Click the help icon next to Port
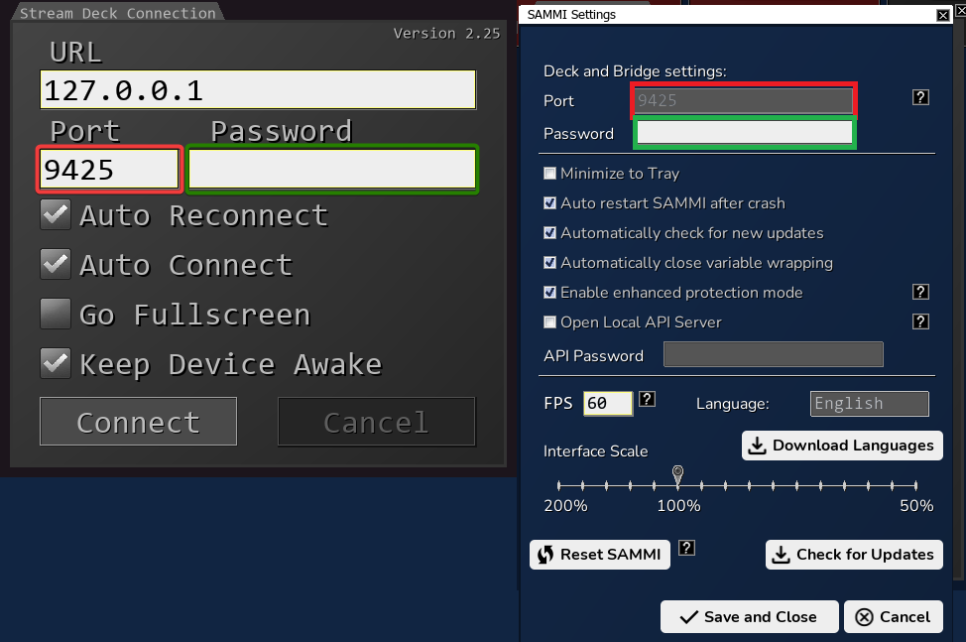The height and width of the screenshot is (642, 966). (920, 97)
